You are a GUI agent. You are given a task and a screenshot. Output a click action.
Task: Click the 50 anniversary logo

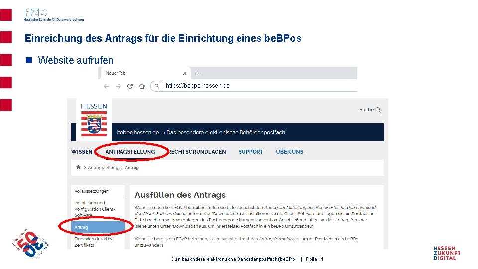point(31,243)
